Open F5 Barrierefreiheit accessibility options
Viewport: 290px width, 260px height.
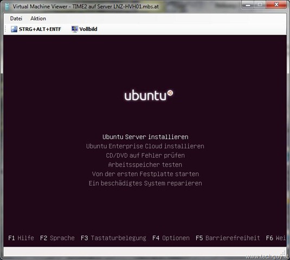click(228, 238)
